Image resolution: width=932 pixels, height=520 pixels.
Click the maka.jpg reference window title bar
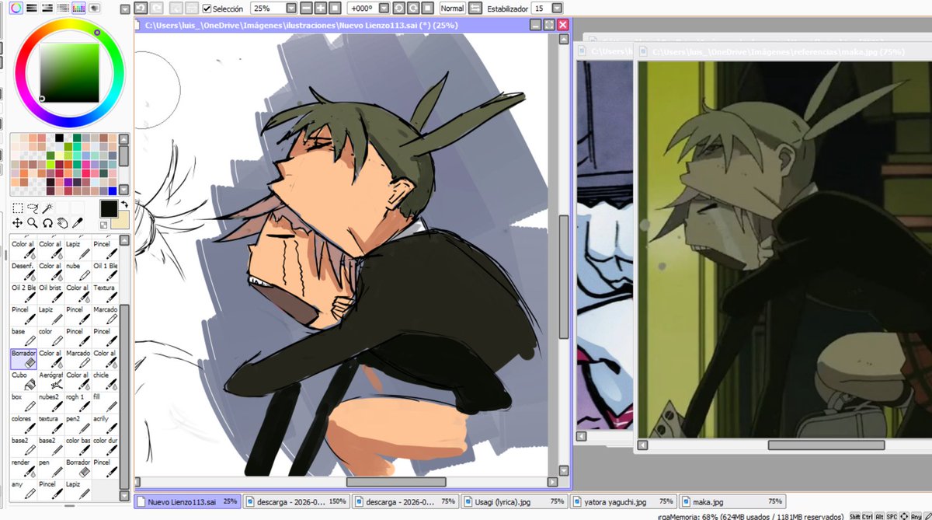783,51
